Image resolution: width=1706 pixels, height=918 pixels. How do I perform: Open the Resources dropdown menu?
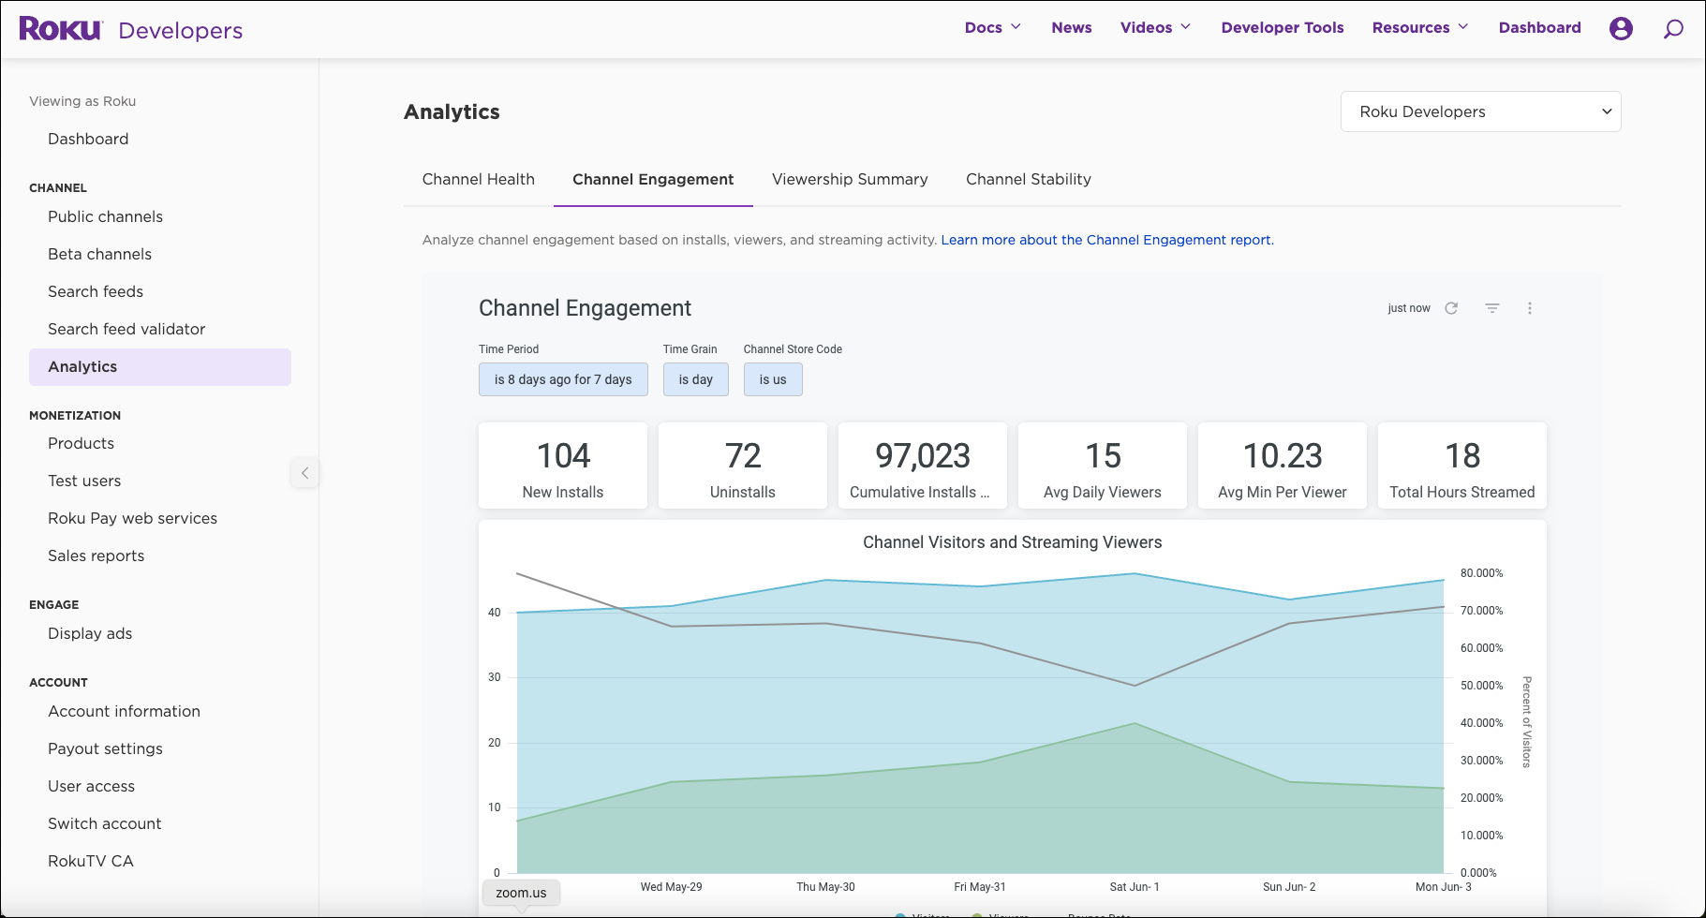(1419, 28)
